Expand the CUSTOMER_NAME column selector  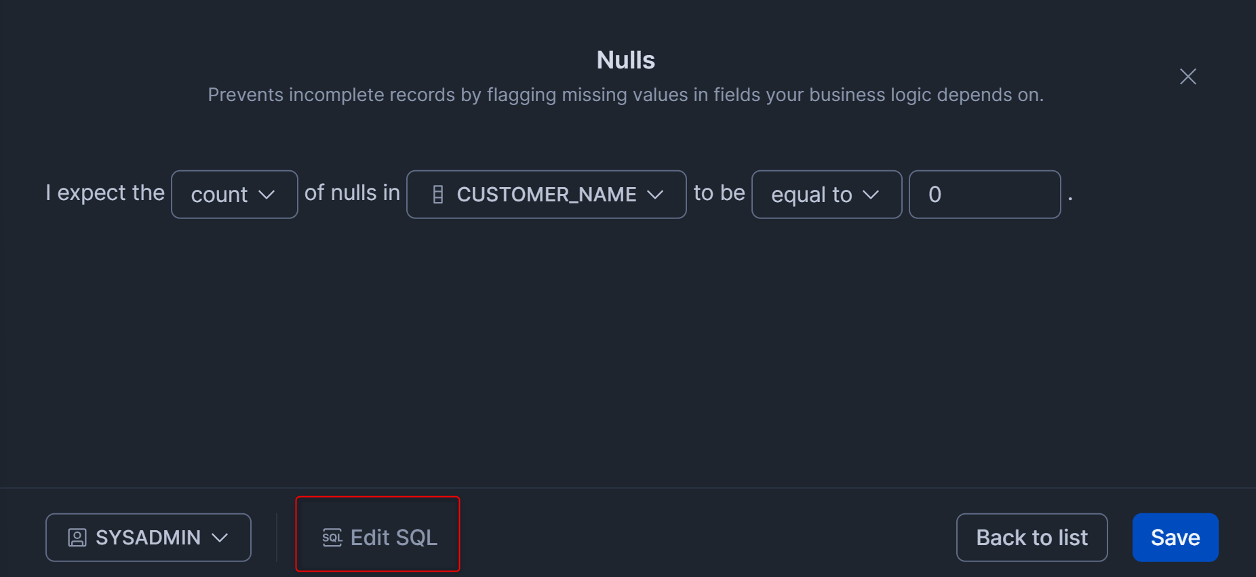[x=546, y=195]
